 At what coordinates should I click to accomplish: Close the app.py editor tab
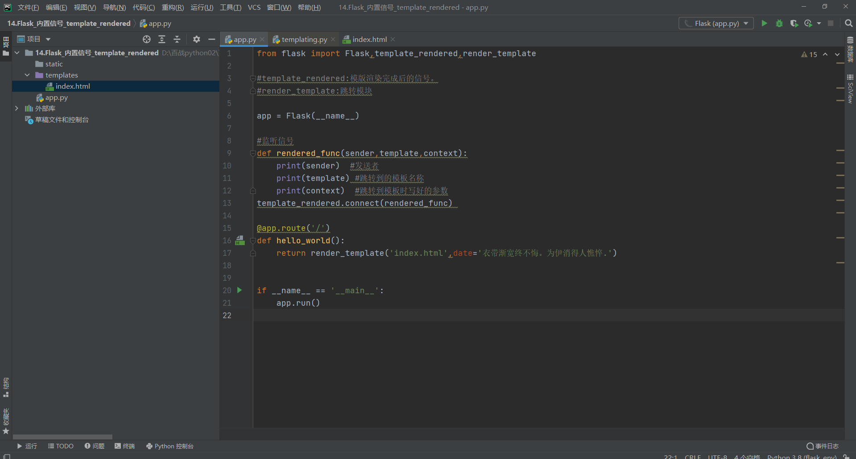coord(262,39)
